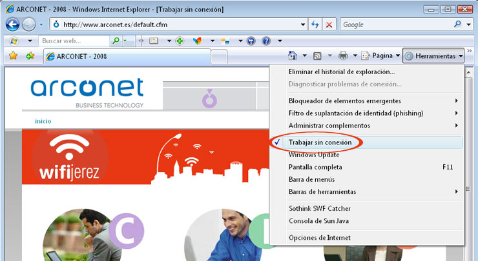Select the ARCONET - 2008 tab
Image resolution: width=478 pixels, height=261 pixels.
(x=127, y=56)
